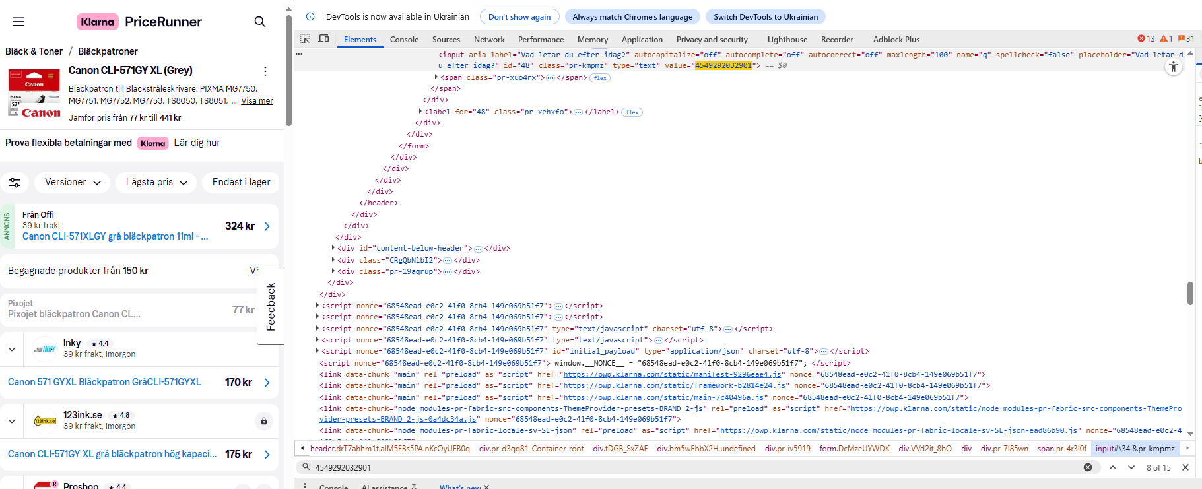The height and width of the screenshot is (489, 1202).
Task: Expand the label for=48 node
Action: click(x=420, y=112)
